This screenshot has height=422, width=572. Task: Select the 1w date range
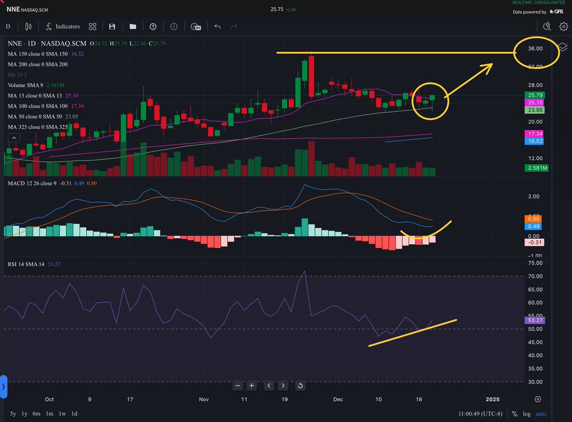pos(62,413)
